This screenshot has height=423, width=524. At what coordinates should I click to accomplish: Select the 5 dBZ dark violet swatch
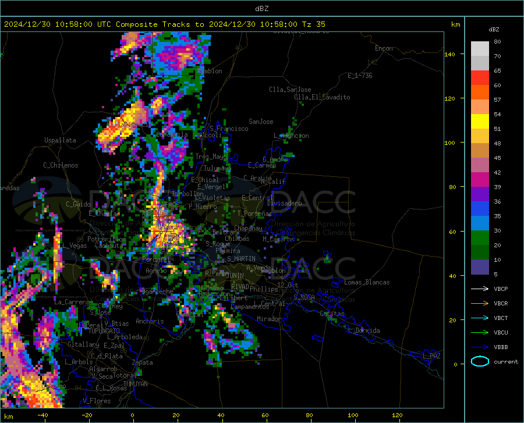(x=480, y=267)
